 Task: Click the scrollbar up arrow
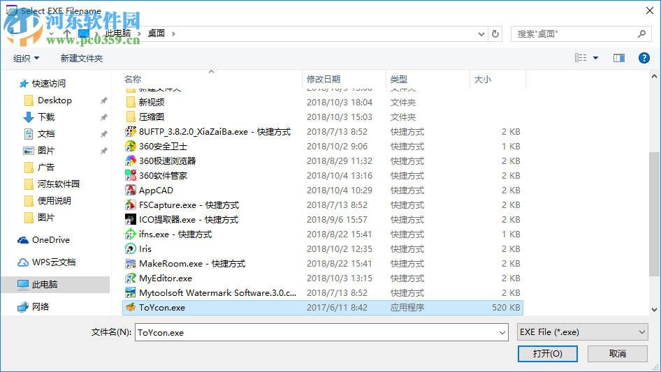pos(654,76)
